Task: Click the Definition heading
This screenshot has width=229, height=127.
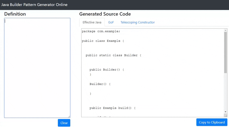Action: pos(15,14)
